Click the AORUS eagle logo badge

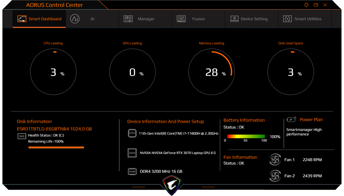[172, 185]
